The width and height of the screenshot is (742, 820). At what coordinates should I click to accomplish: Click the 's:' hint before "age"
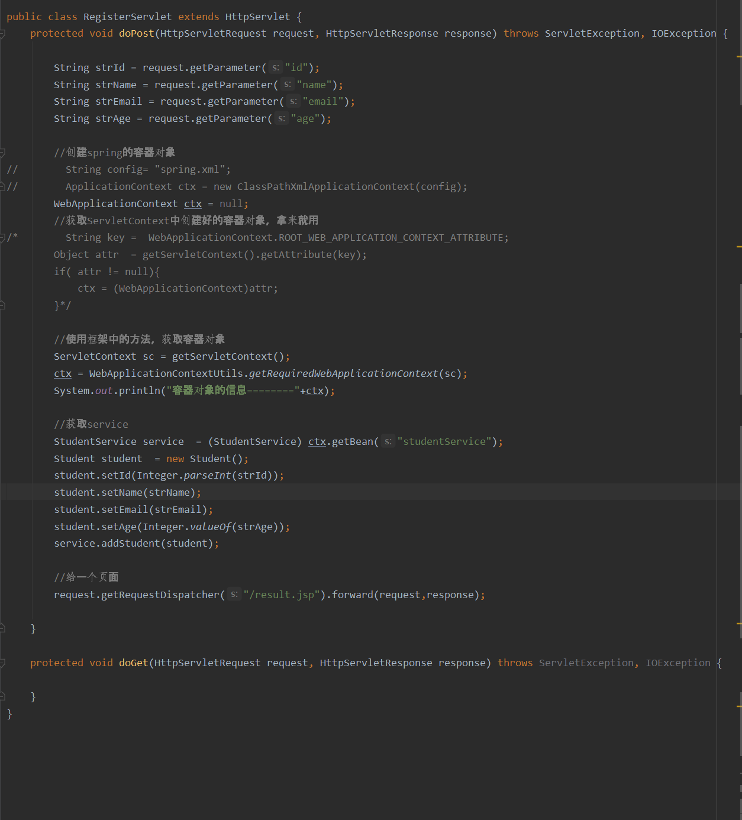[282, 119]
